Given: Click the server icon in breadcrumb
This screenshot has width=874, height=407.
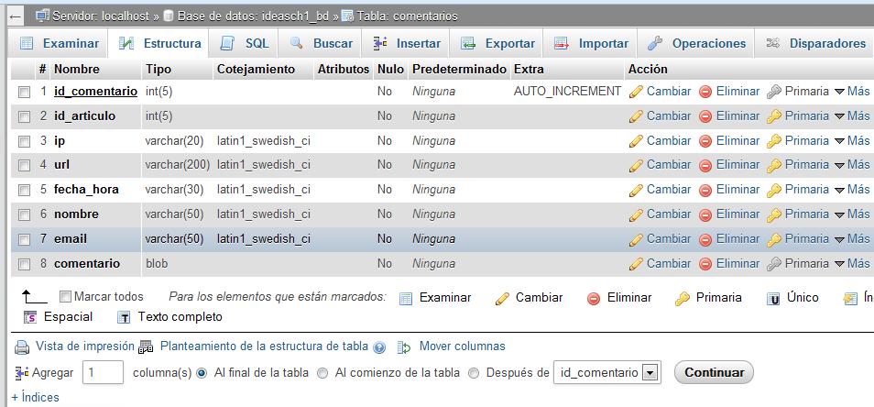Looking at the screenshot, I should (x=42, y=16).
